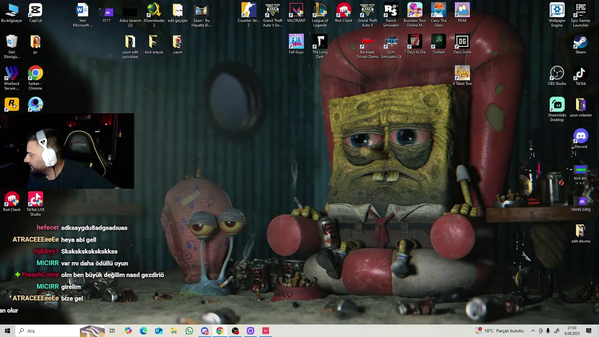
Task: Open Task View from taskbar
Action: [x=112, y=331]
